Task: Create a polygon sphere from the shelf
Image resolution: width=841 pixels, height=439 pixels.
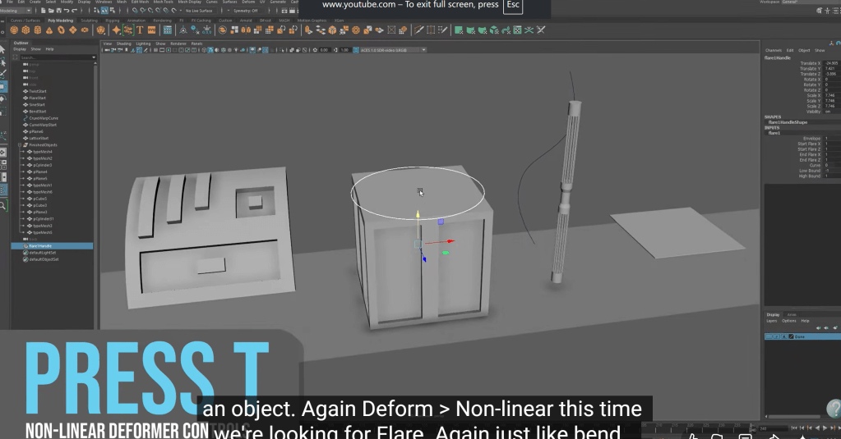Action: click(x=14, y=30)
